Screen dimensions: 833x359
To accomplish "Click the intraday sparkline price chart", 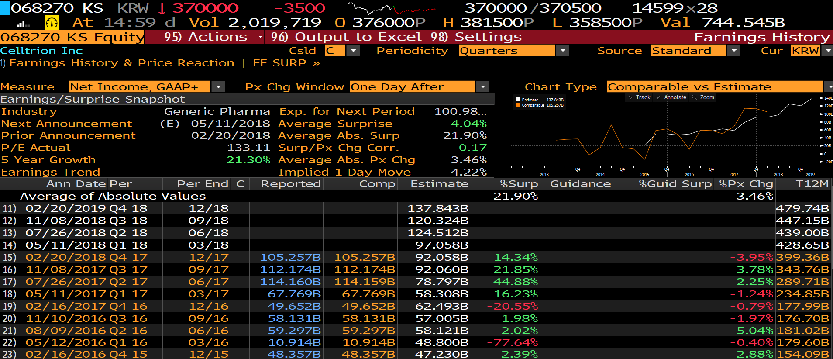I will point(392,8).
